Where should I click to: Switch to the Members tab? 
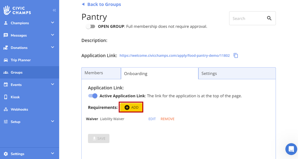point(101,73)
